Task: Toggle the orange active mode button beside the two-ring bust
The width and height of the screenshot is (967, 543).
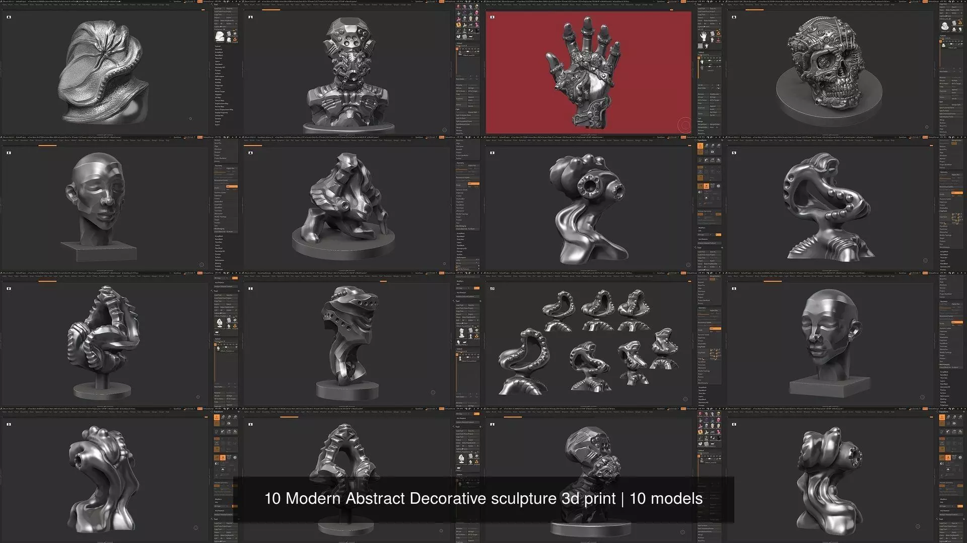Action: pyautogui.click(x=706, y=186)
